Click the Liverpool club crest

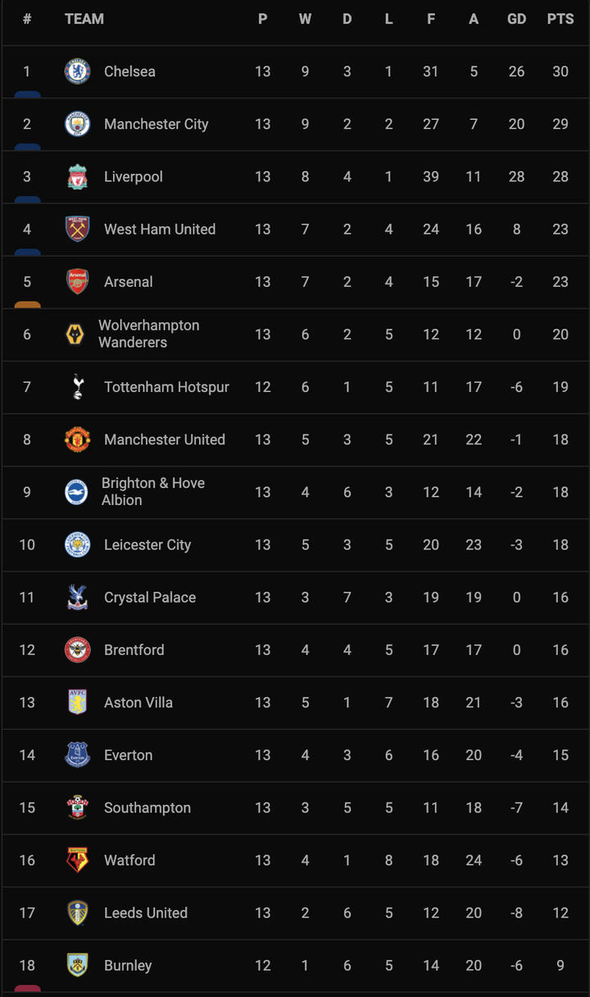pyautogui.click(x=78, y=176)
